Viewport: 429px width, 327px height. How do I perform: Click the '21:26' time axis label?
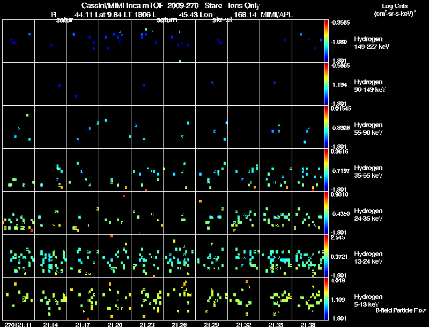pyautogui.click(x=179, y=324)
